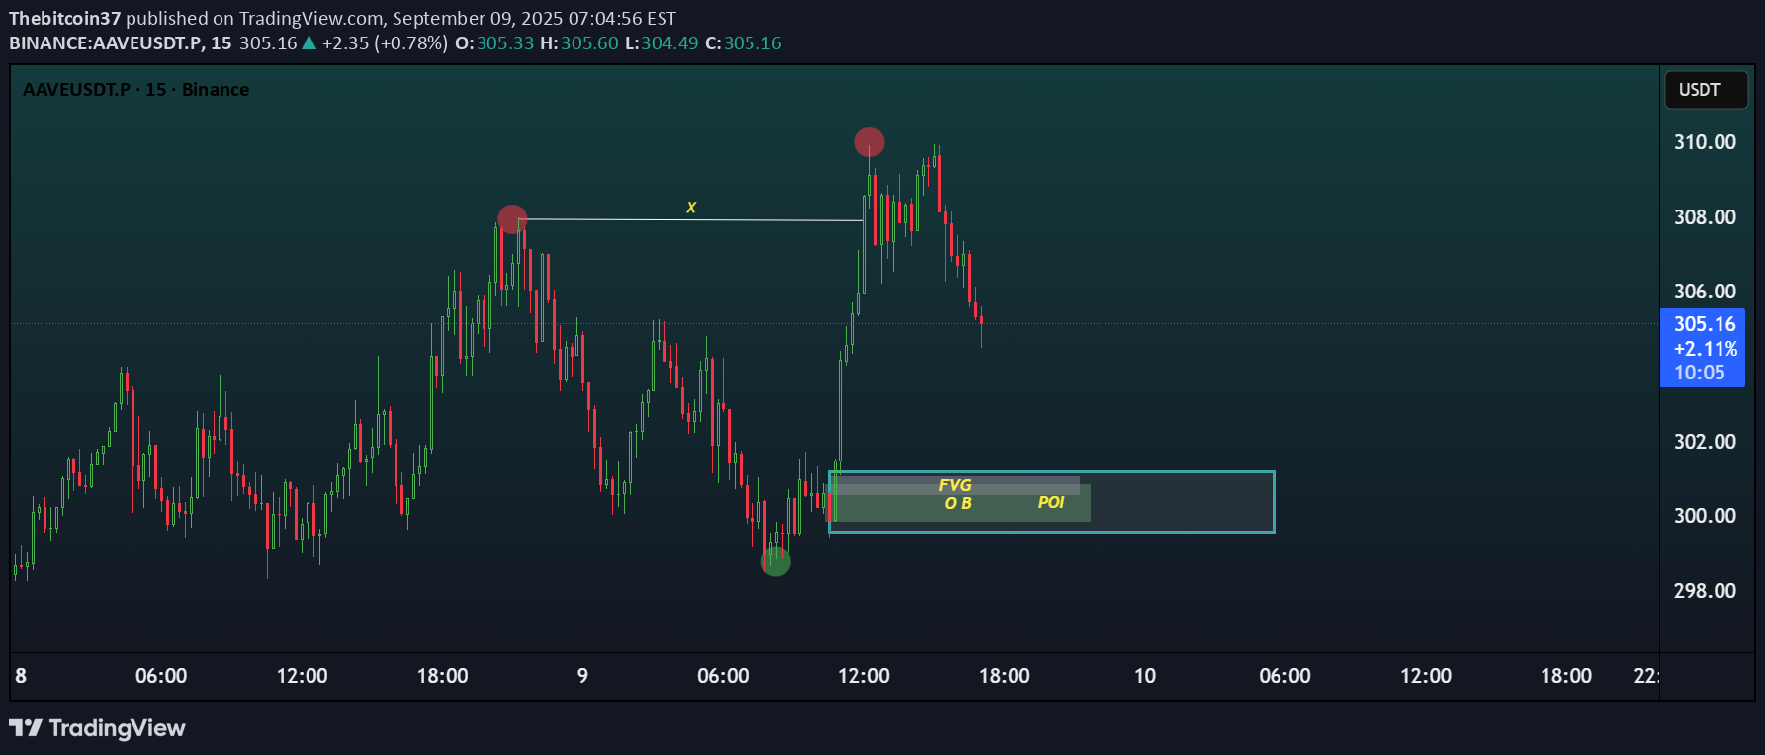This screenshot has height=755, width=1765.
Task: Click the FVG label
Action: coord(955,485)
